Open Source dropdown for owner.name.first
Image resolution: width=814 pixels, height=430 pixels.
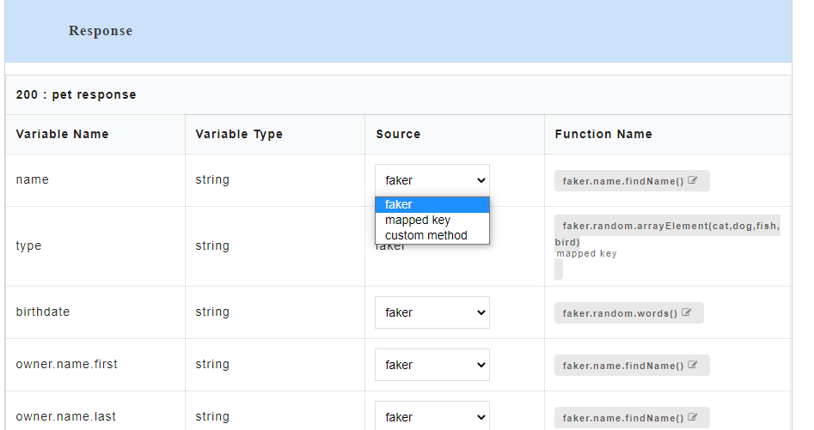tap(431, 365)
